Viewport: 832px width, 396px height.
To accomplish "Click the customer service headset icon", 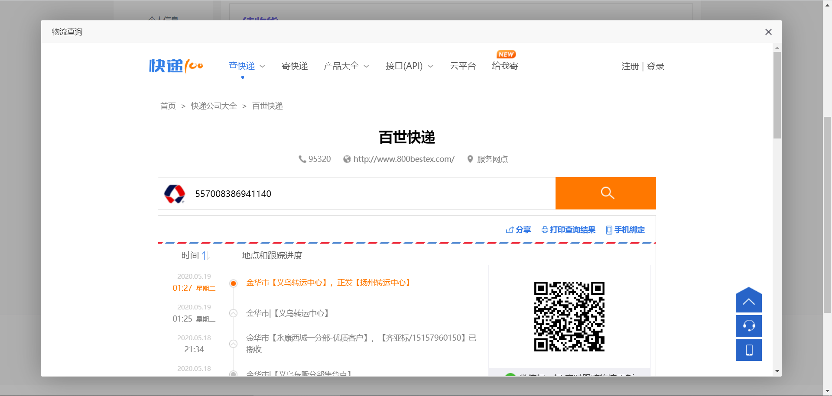I will pos(749,326).
